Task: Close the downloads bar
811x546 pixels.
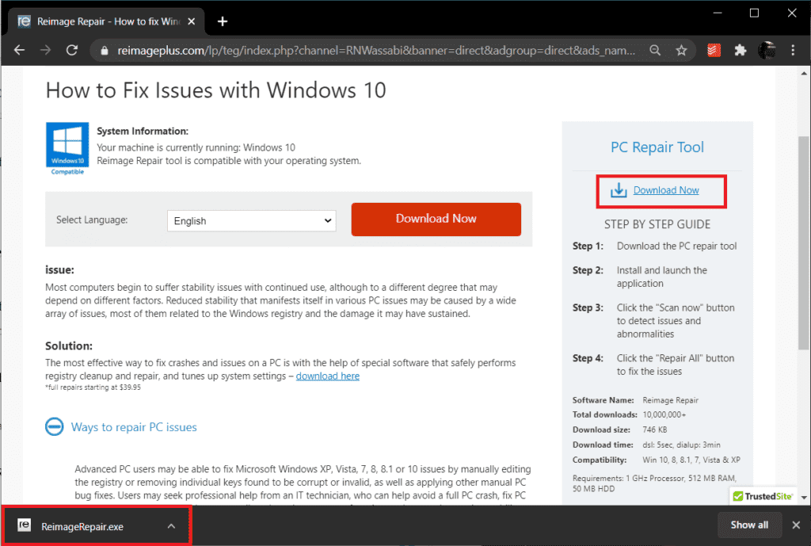Action: click(796, 525)
